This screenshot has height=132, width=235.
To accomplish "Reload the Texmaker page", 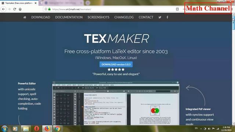I will tap(15, 9).
